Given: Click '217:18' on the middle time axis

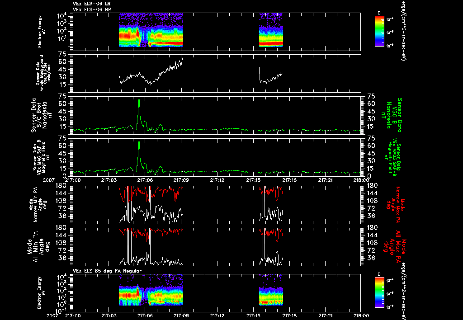Looking at the screenshot, I should coord(289,180).
